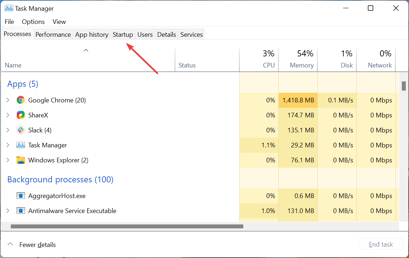409x258 pixels.
Task: Click the Windows Explorer folder icon
Action: coord(21,160)
